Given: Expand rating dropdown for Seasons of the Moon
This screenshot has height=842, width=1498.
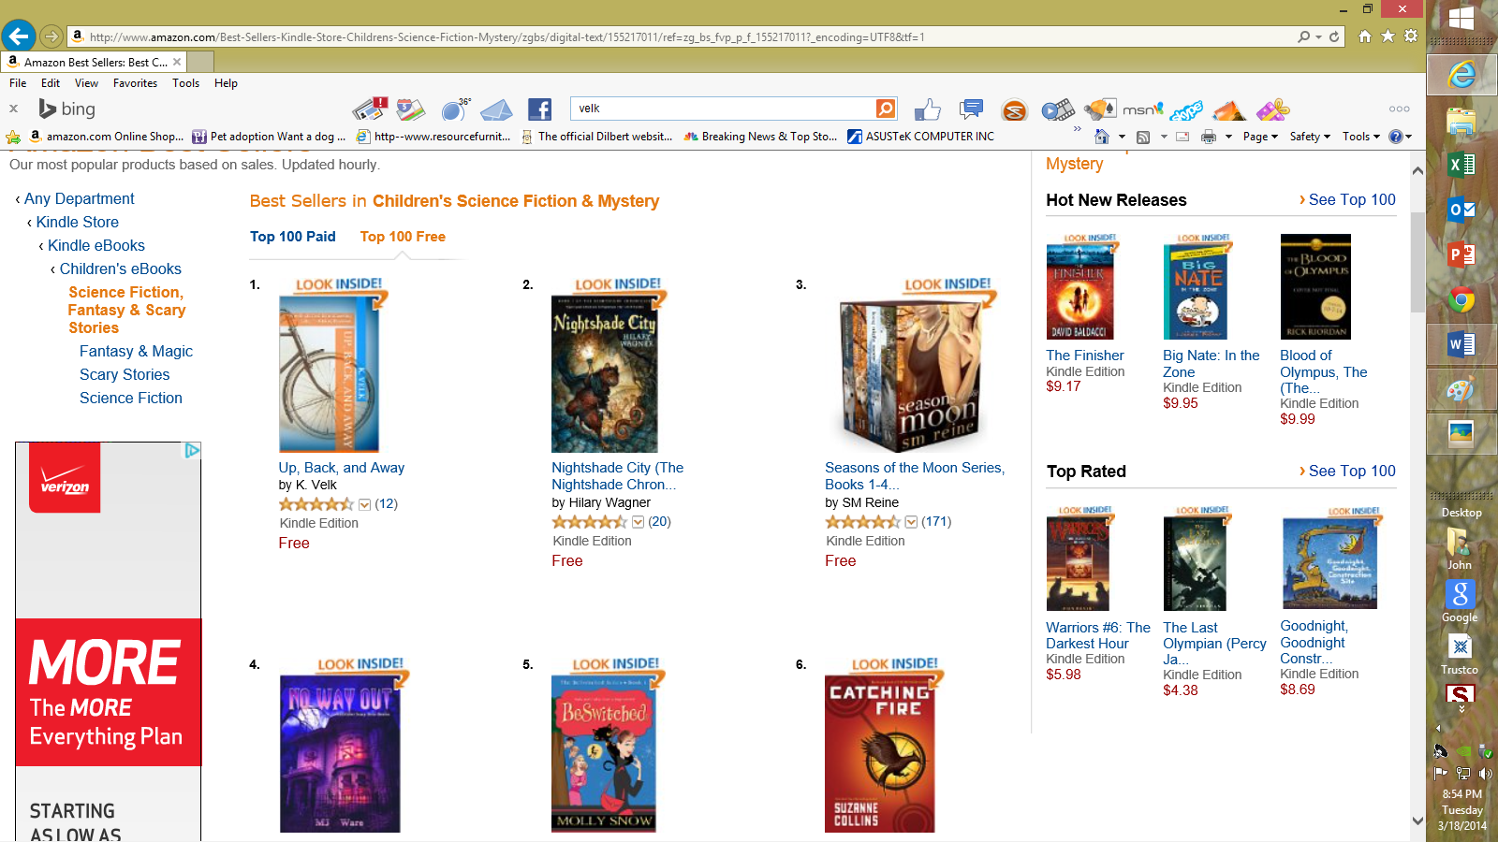Looking at the screenshot, I should (911, 522).
